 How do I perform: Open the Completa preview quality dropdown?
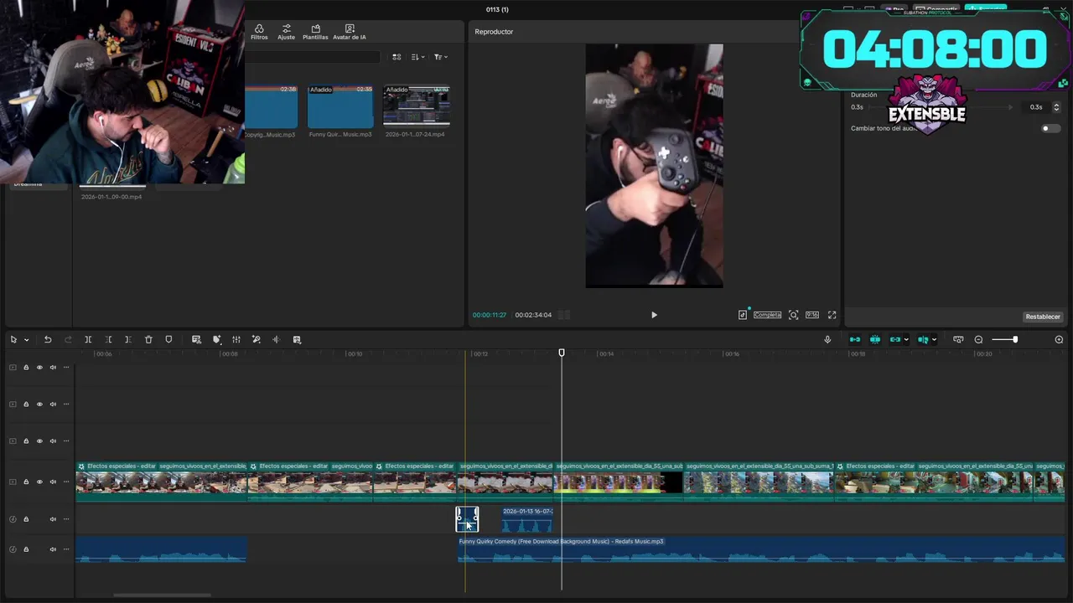767,315
